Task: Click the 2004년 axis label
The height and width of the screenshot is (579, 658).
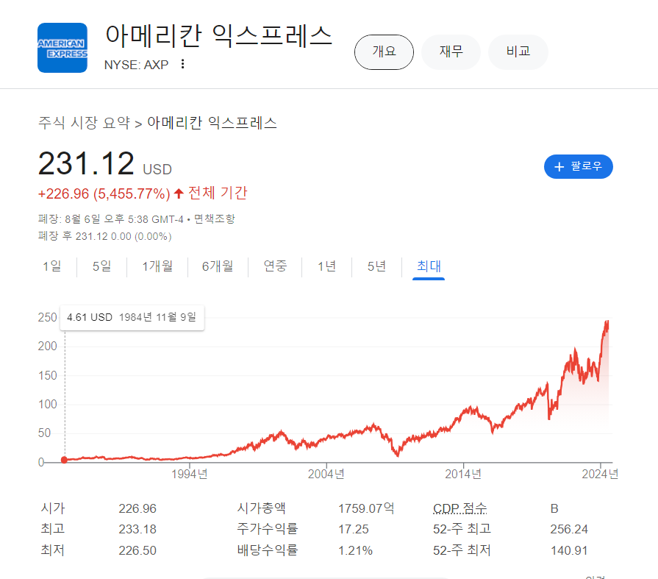Action: (x=326, y=474)
